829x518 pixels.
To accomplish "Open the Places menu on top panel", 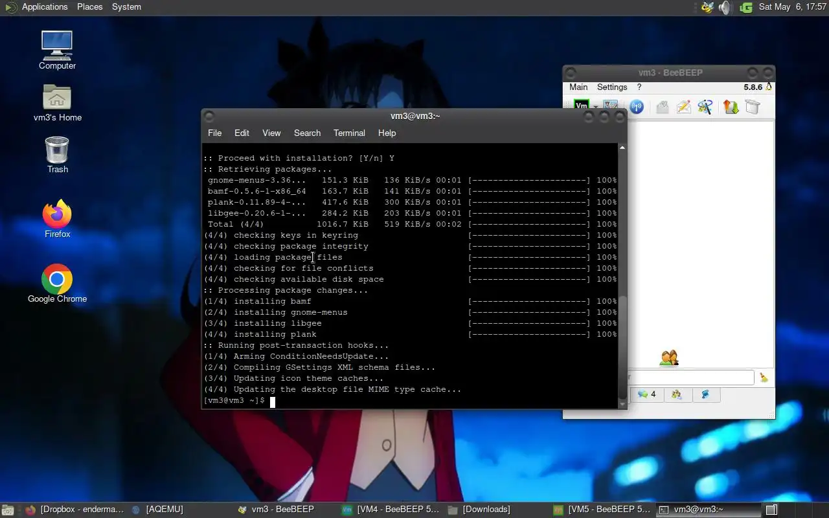I will pos(89,7).
